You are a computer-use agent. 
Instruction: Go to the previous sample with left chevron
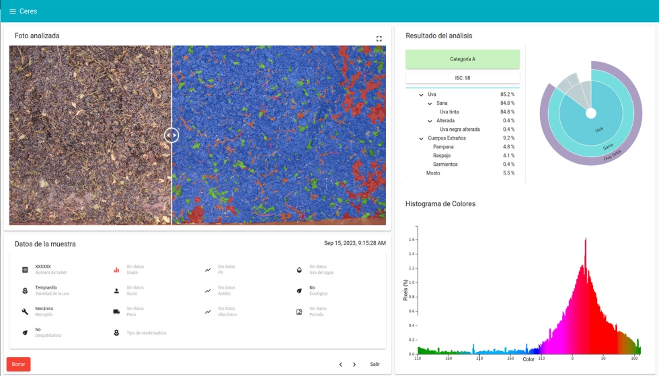click(340, 365)
